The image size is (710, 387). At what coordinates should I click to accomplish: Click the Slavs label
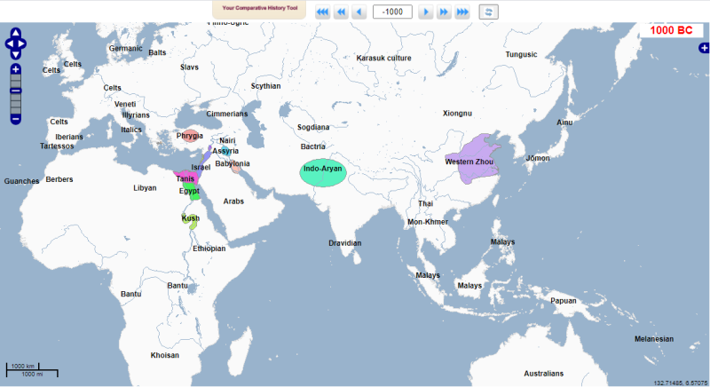[189, 67]
